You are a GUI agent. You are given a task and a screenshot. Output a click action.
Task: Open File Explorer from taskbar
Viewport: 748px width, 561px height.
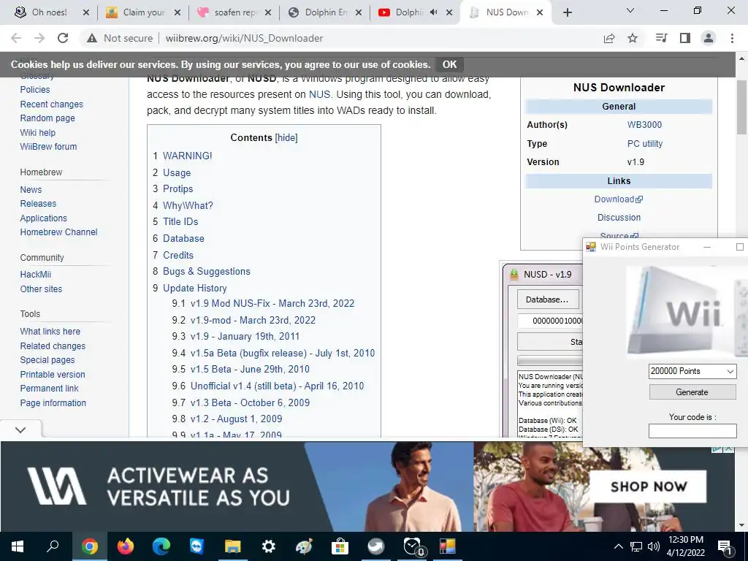(233, 546)
